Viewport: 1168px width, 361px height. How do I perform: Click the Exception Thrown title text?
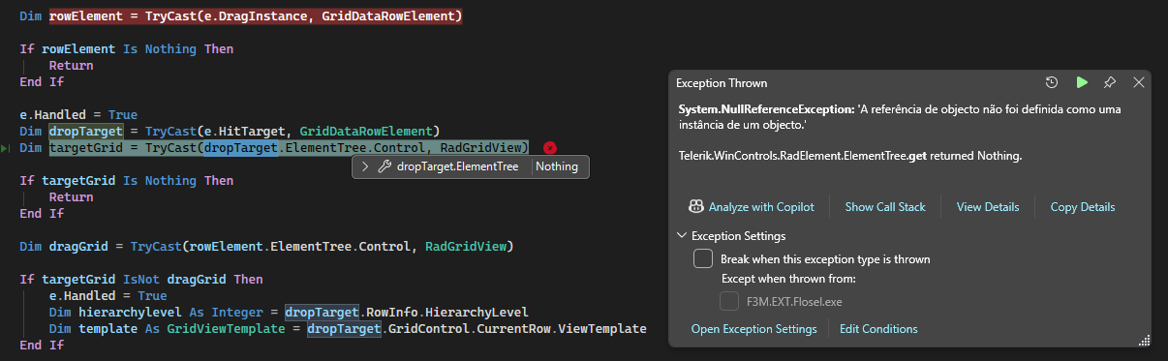(x=722, y=83)
